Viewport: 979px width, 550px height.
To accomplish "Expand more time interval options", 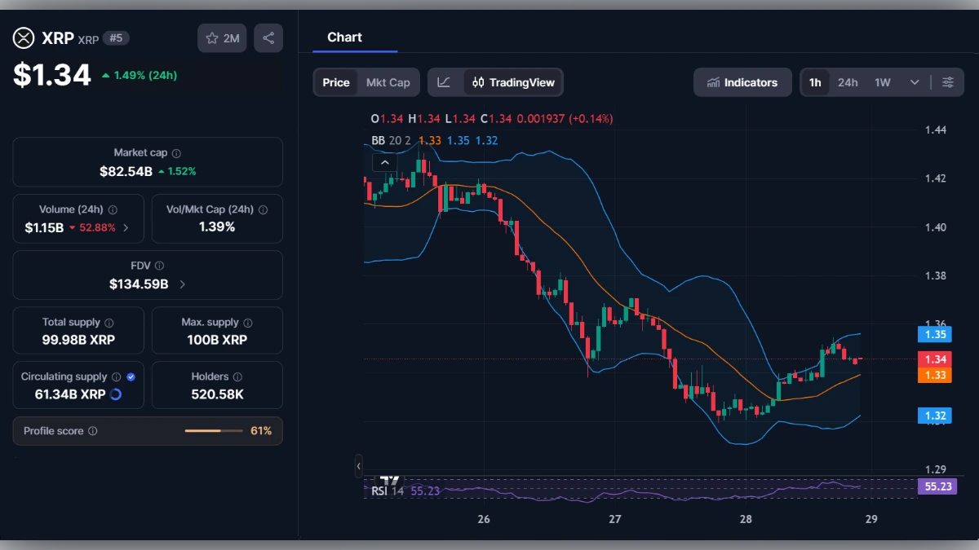I will (915, 82).
